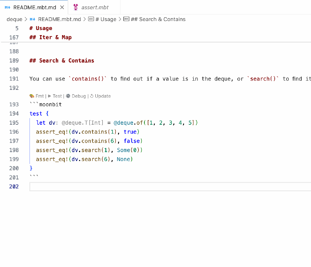Click Some(0) on line 198
Image resolution: width=311 pixels, height=267 pixels.
[128, 150]
